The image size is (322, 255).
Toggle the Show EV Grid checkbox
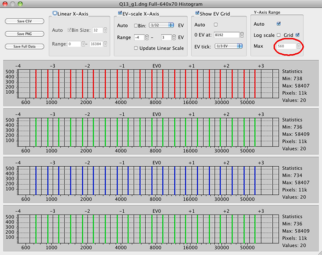pos(197,13)
